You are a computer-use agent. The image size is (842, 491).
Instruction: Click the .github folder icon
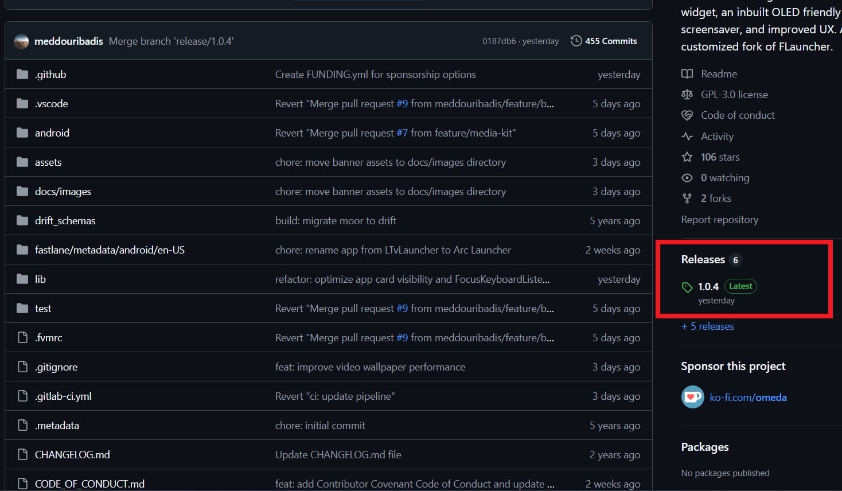click(22, 75)
